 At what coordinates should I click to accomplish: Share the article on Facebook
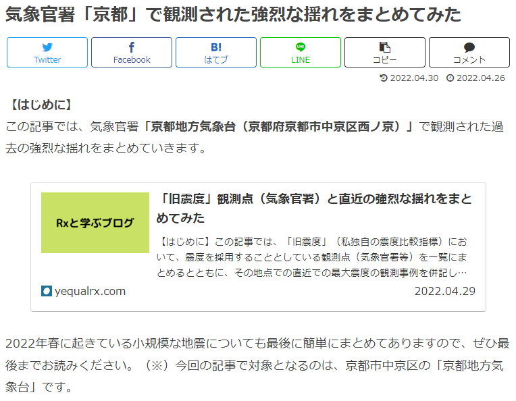(132, 52)
